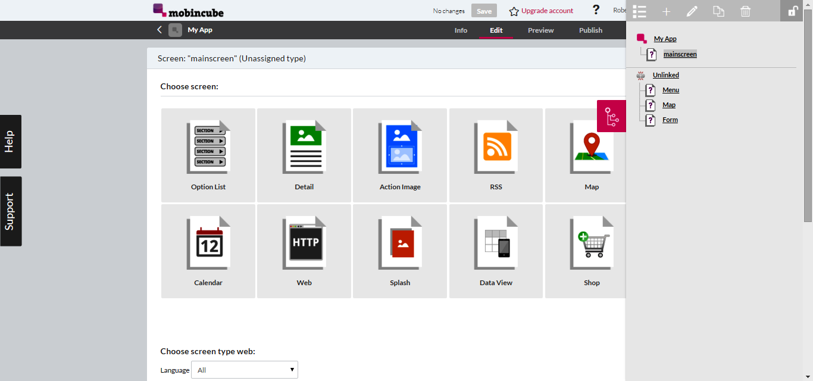Click the star icon beside Upgrade account

pyautogui.click(x=514, y=11)
